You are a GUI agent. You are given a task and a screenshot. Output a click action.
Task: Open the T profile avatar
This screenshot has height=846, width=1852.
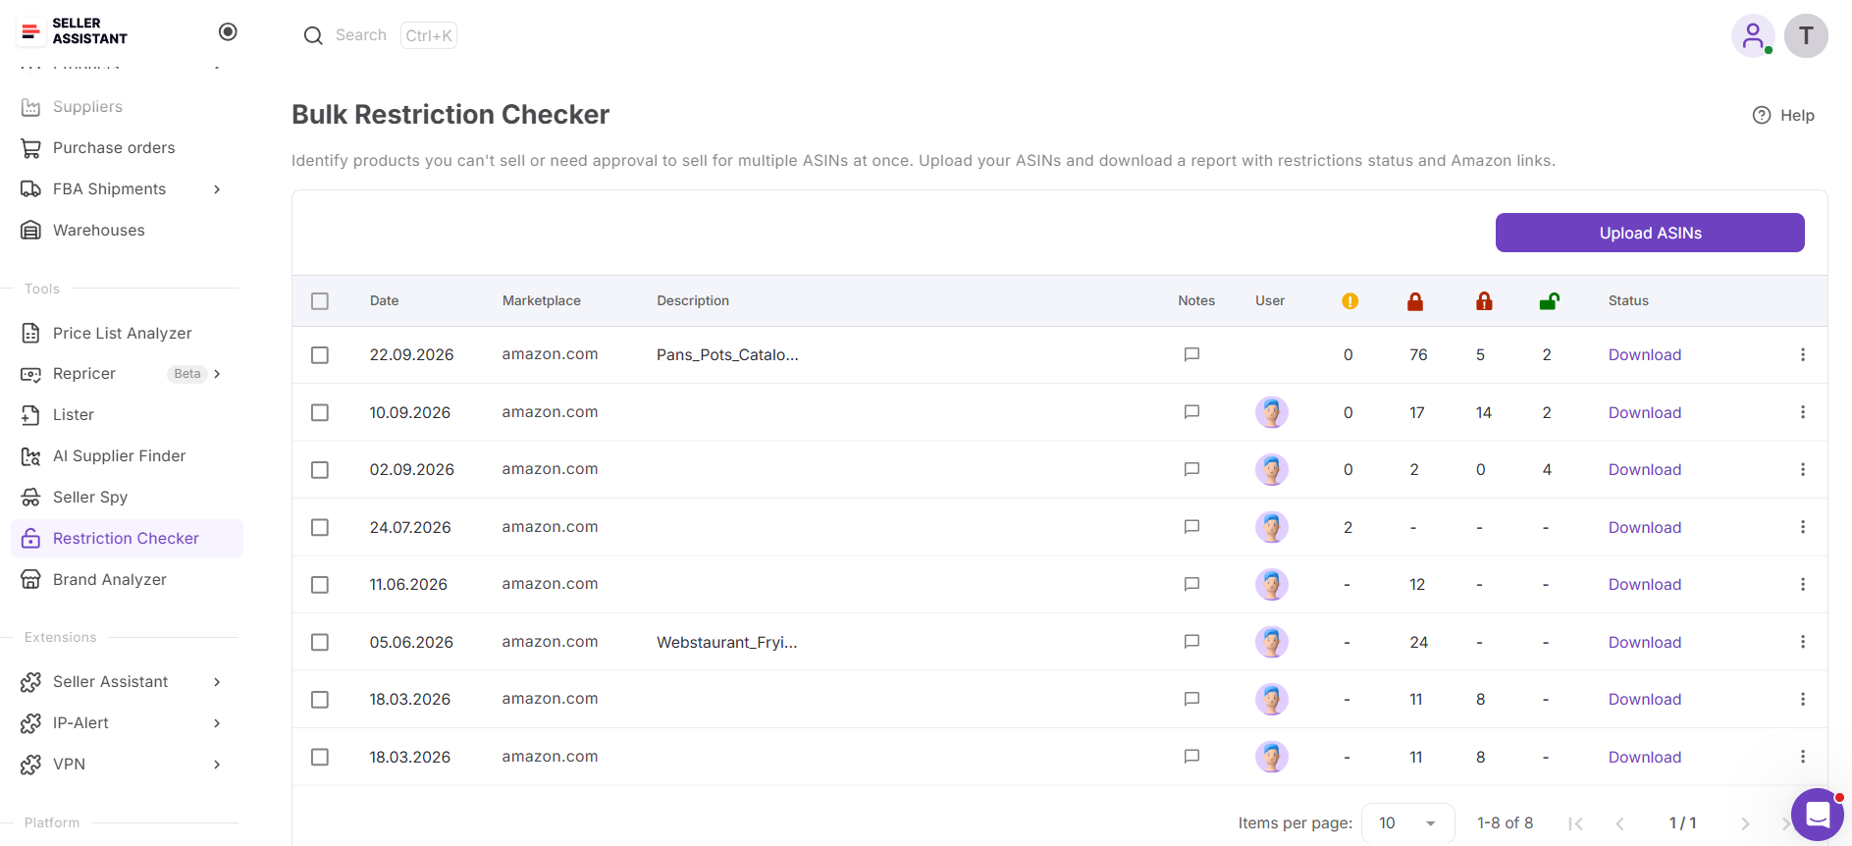click(1806, 36)
